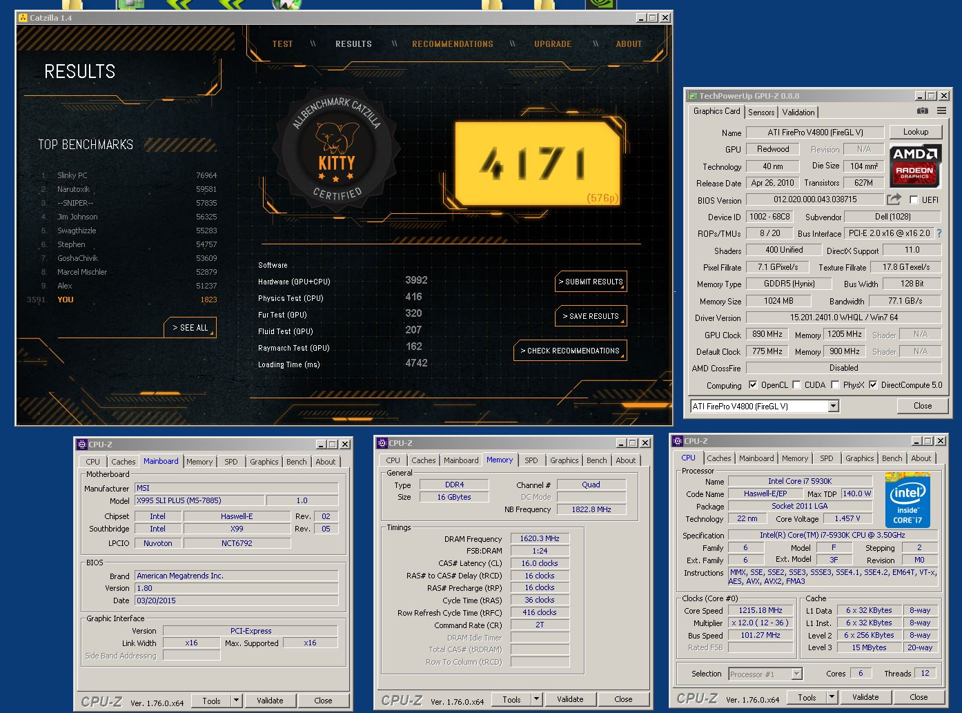Click the Driver Version field in GPU-Z
Image resolution: width=962 pixels, height=713 pixels.
[x=844, y=318]
